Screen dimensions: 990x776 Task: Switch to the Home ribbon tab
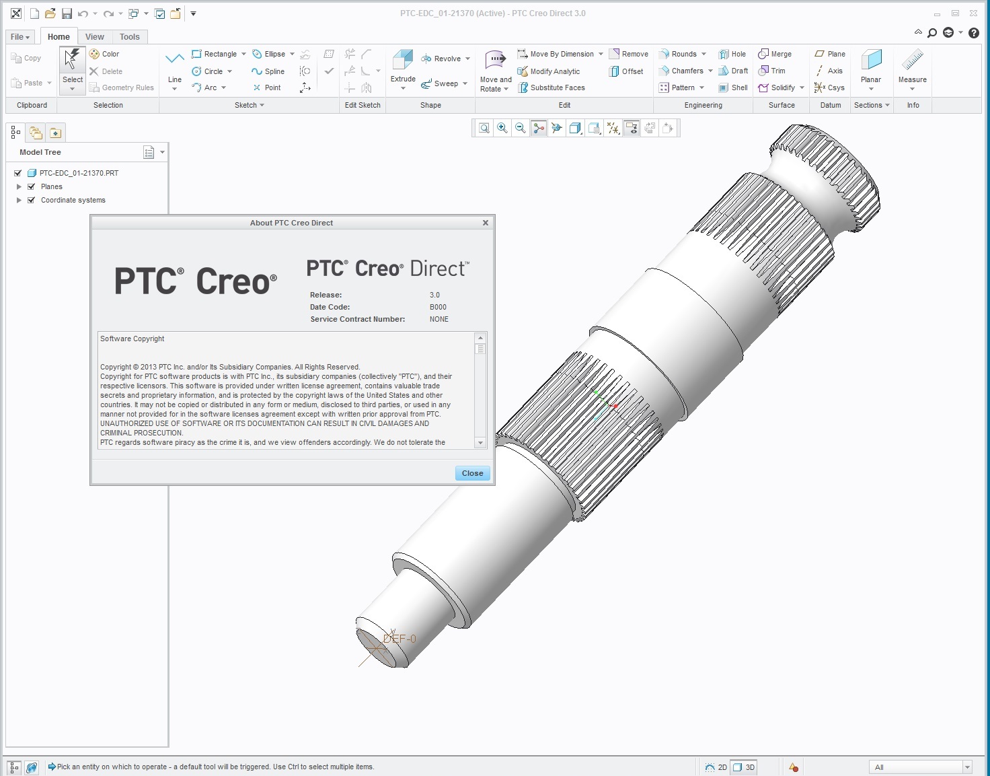click(59, 37)
